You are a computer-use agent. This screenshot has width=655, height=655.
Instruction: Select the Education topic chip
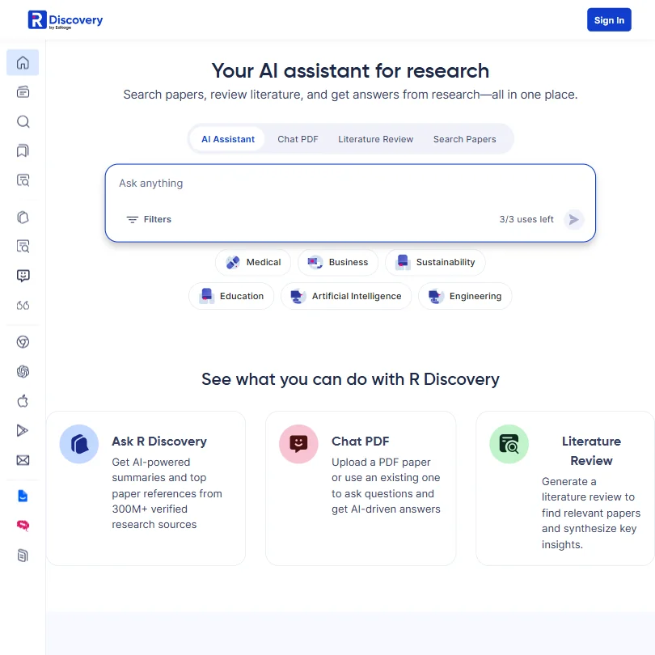[x=231, y=296]
